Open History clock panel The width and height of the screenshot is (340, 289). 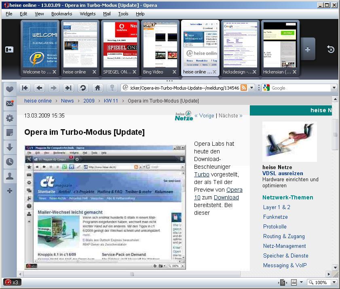pos(10,162)
